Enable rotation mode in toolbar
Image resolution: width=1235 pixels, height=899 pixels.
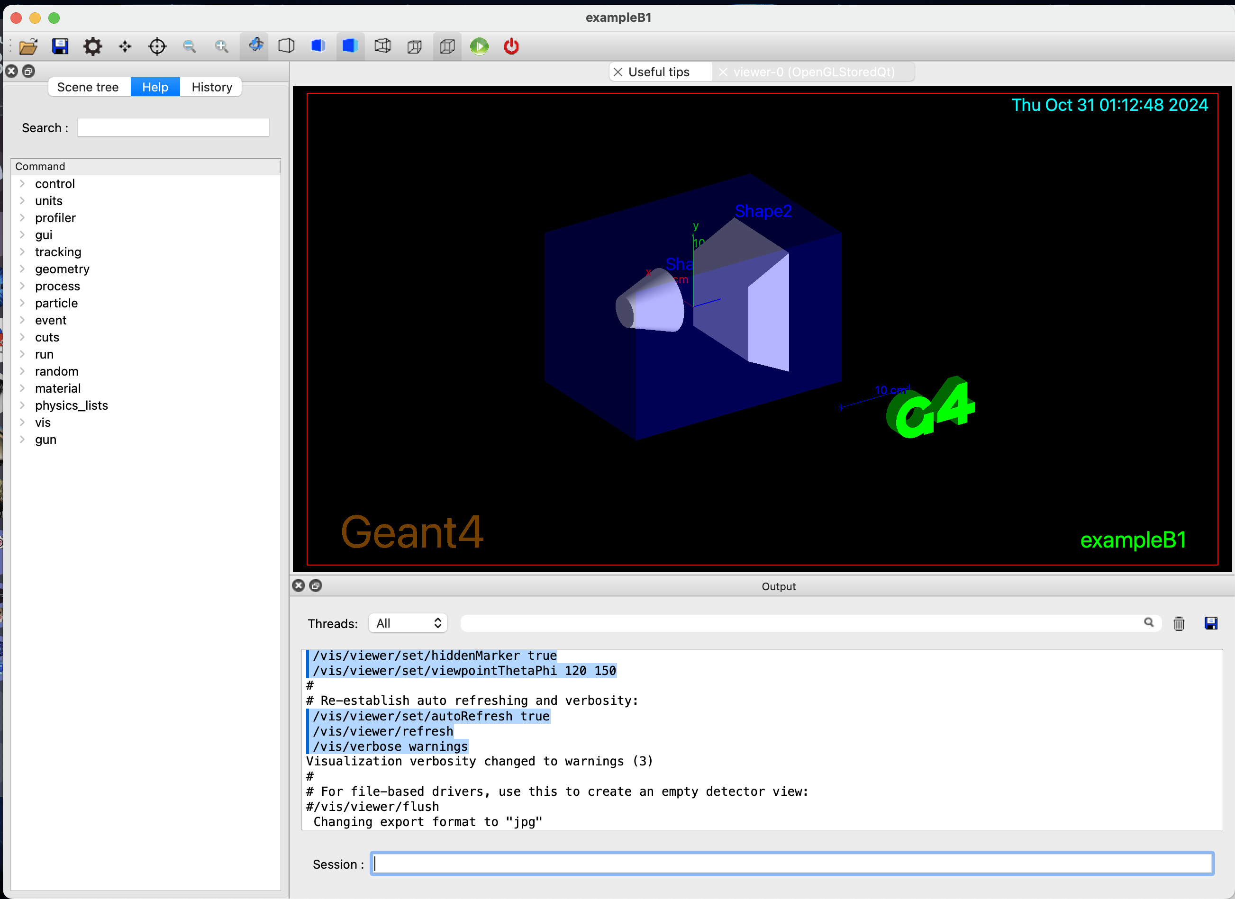pos(254,46)
